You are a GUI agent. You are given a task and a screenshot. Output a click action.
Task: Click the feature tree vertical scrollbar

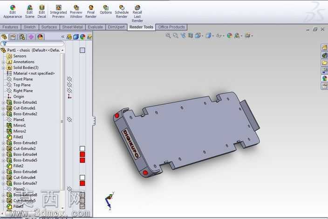pos(62,121)
